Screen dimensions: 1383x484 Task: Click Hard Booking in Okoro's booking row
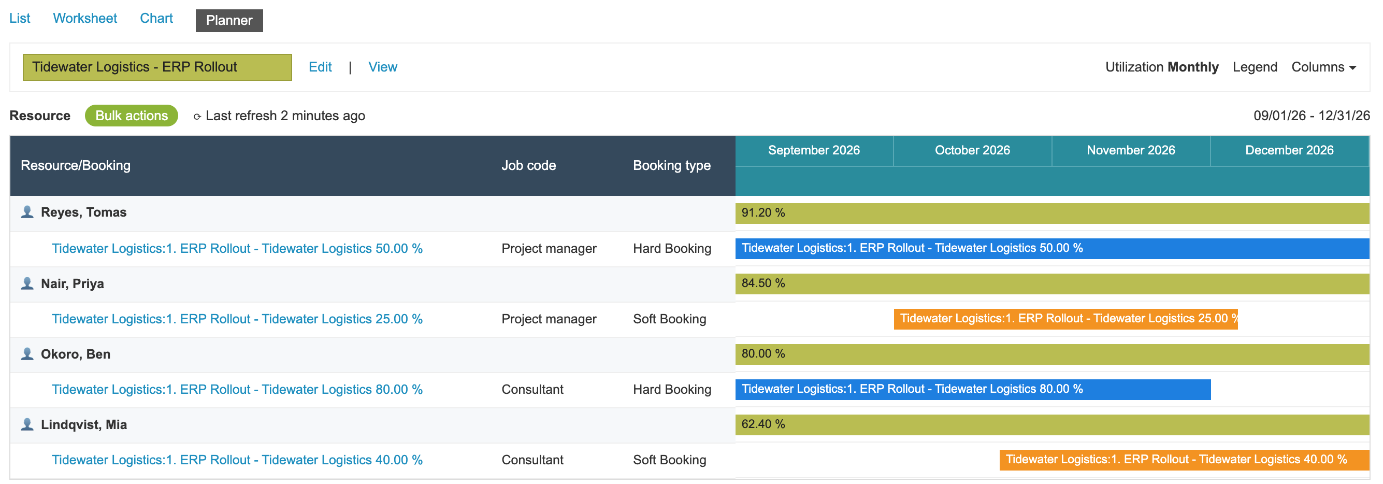tap(672, 389)
